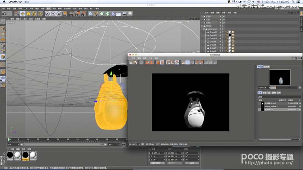Click the navigator thumbnail of Totoro render

coord(280,77)
